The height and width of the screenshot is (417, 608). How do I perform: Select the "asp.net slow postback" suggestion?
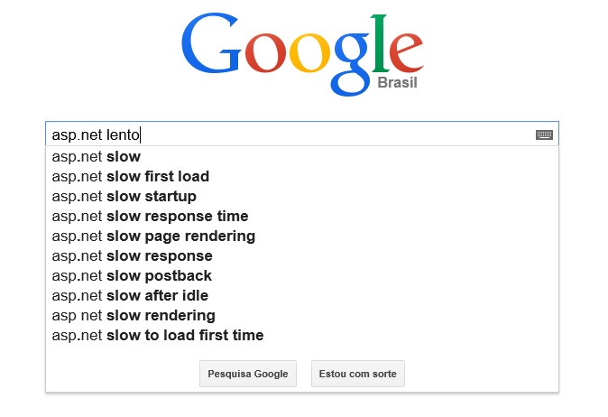(132, 276)
